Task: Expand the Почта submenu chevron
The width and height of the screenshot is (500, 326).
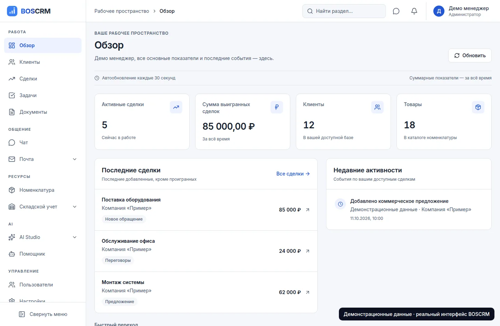Action: (x=75, y=159)
